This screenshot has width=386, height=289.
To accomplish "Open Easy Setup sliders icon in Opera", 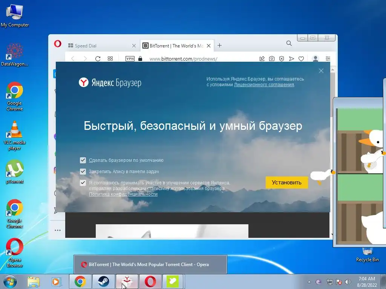I will [x=328, y=58].
